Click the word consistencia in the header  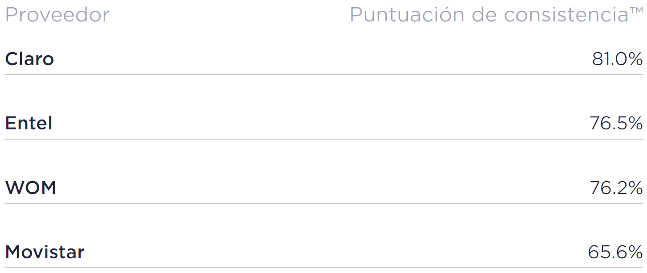click(x=566, y=15)
